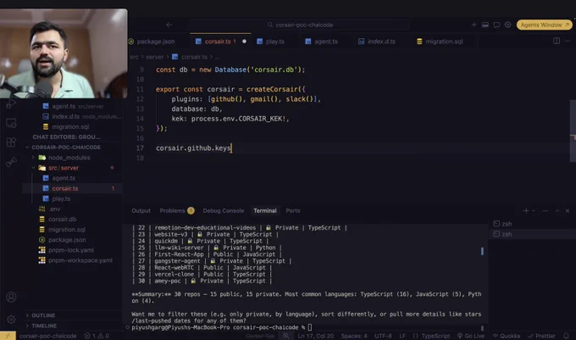Open the Agents Window button

click(x=544, y=25)
